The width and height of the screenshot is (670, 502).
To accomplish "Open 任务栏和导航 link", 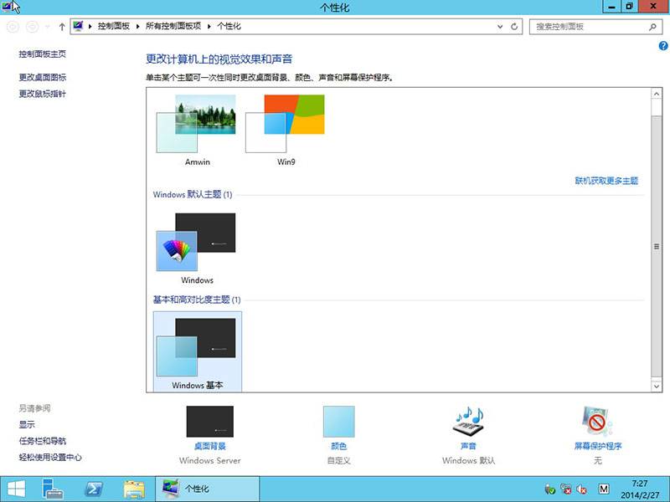I will coord(43,441).
